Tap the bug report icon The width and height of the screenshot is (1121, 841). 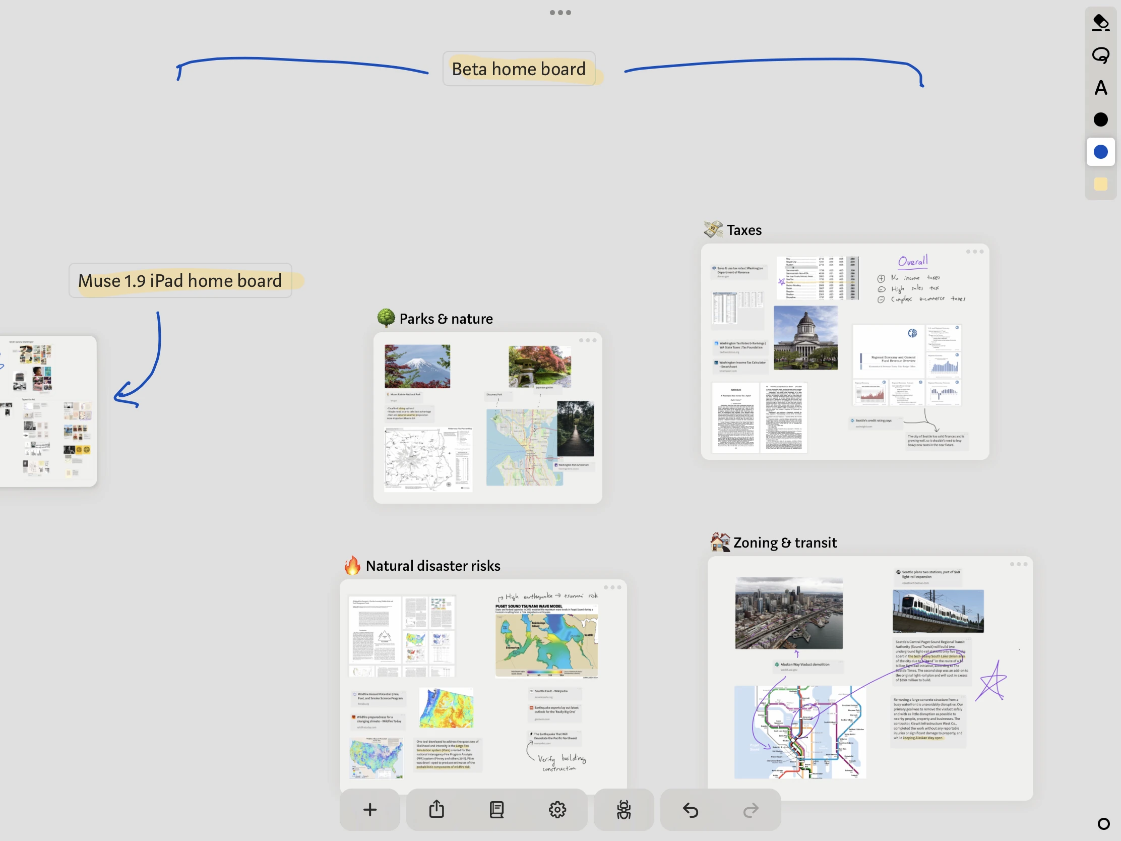pyautogui.click(x=624, y=810)
